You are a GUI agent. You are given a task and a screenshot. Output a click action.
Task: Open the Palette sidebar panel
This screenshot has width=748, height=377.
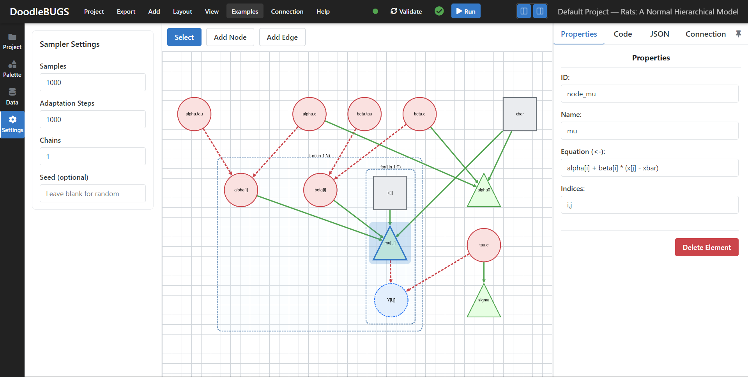12,69
